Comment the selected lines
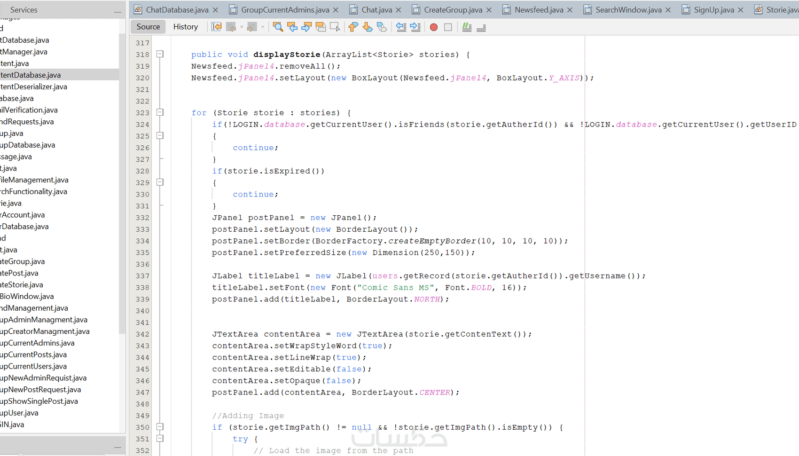Viewport: 799px width, 456px height. pos(467,27)
